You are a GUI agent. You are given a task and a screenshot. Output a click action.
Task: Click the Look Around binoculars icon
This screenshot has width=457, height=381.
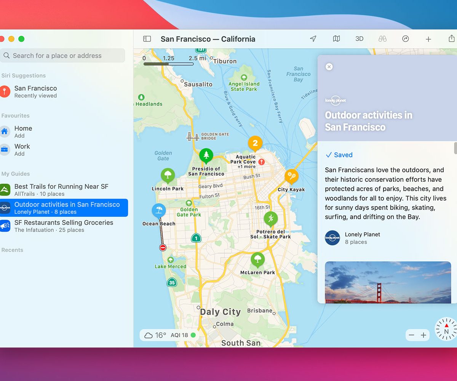point(382,39)
